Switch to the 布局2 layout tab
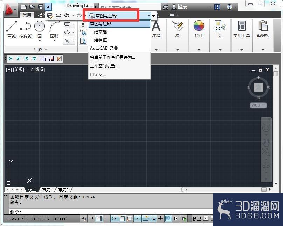Screen dimensions: 283x226 (x=63, y=190)
